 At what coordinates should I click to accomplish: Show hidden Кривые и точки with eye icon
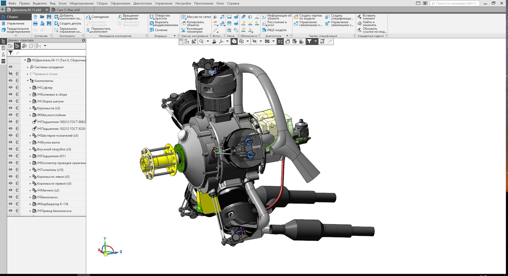click(11, 74)
